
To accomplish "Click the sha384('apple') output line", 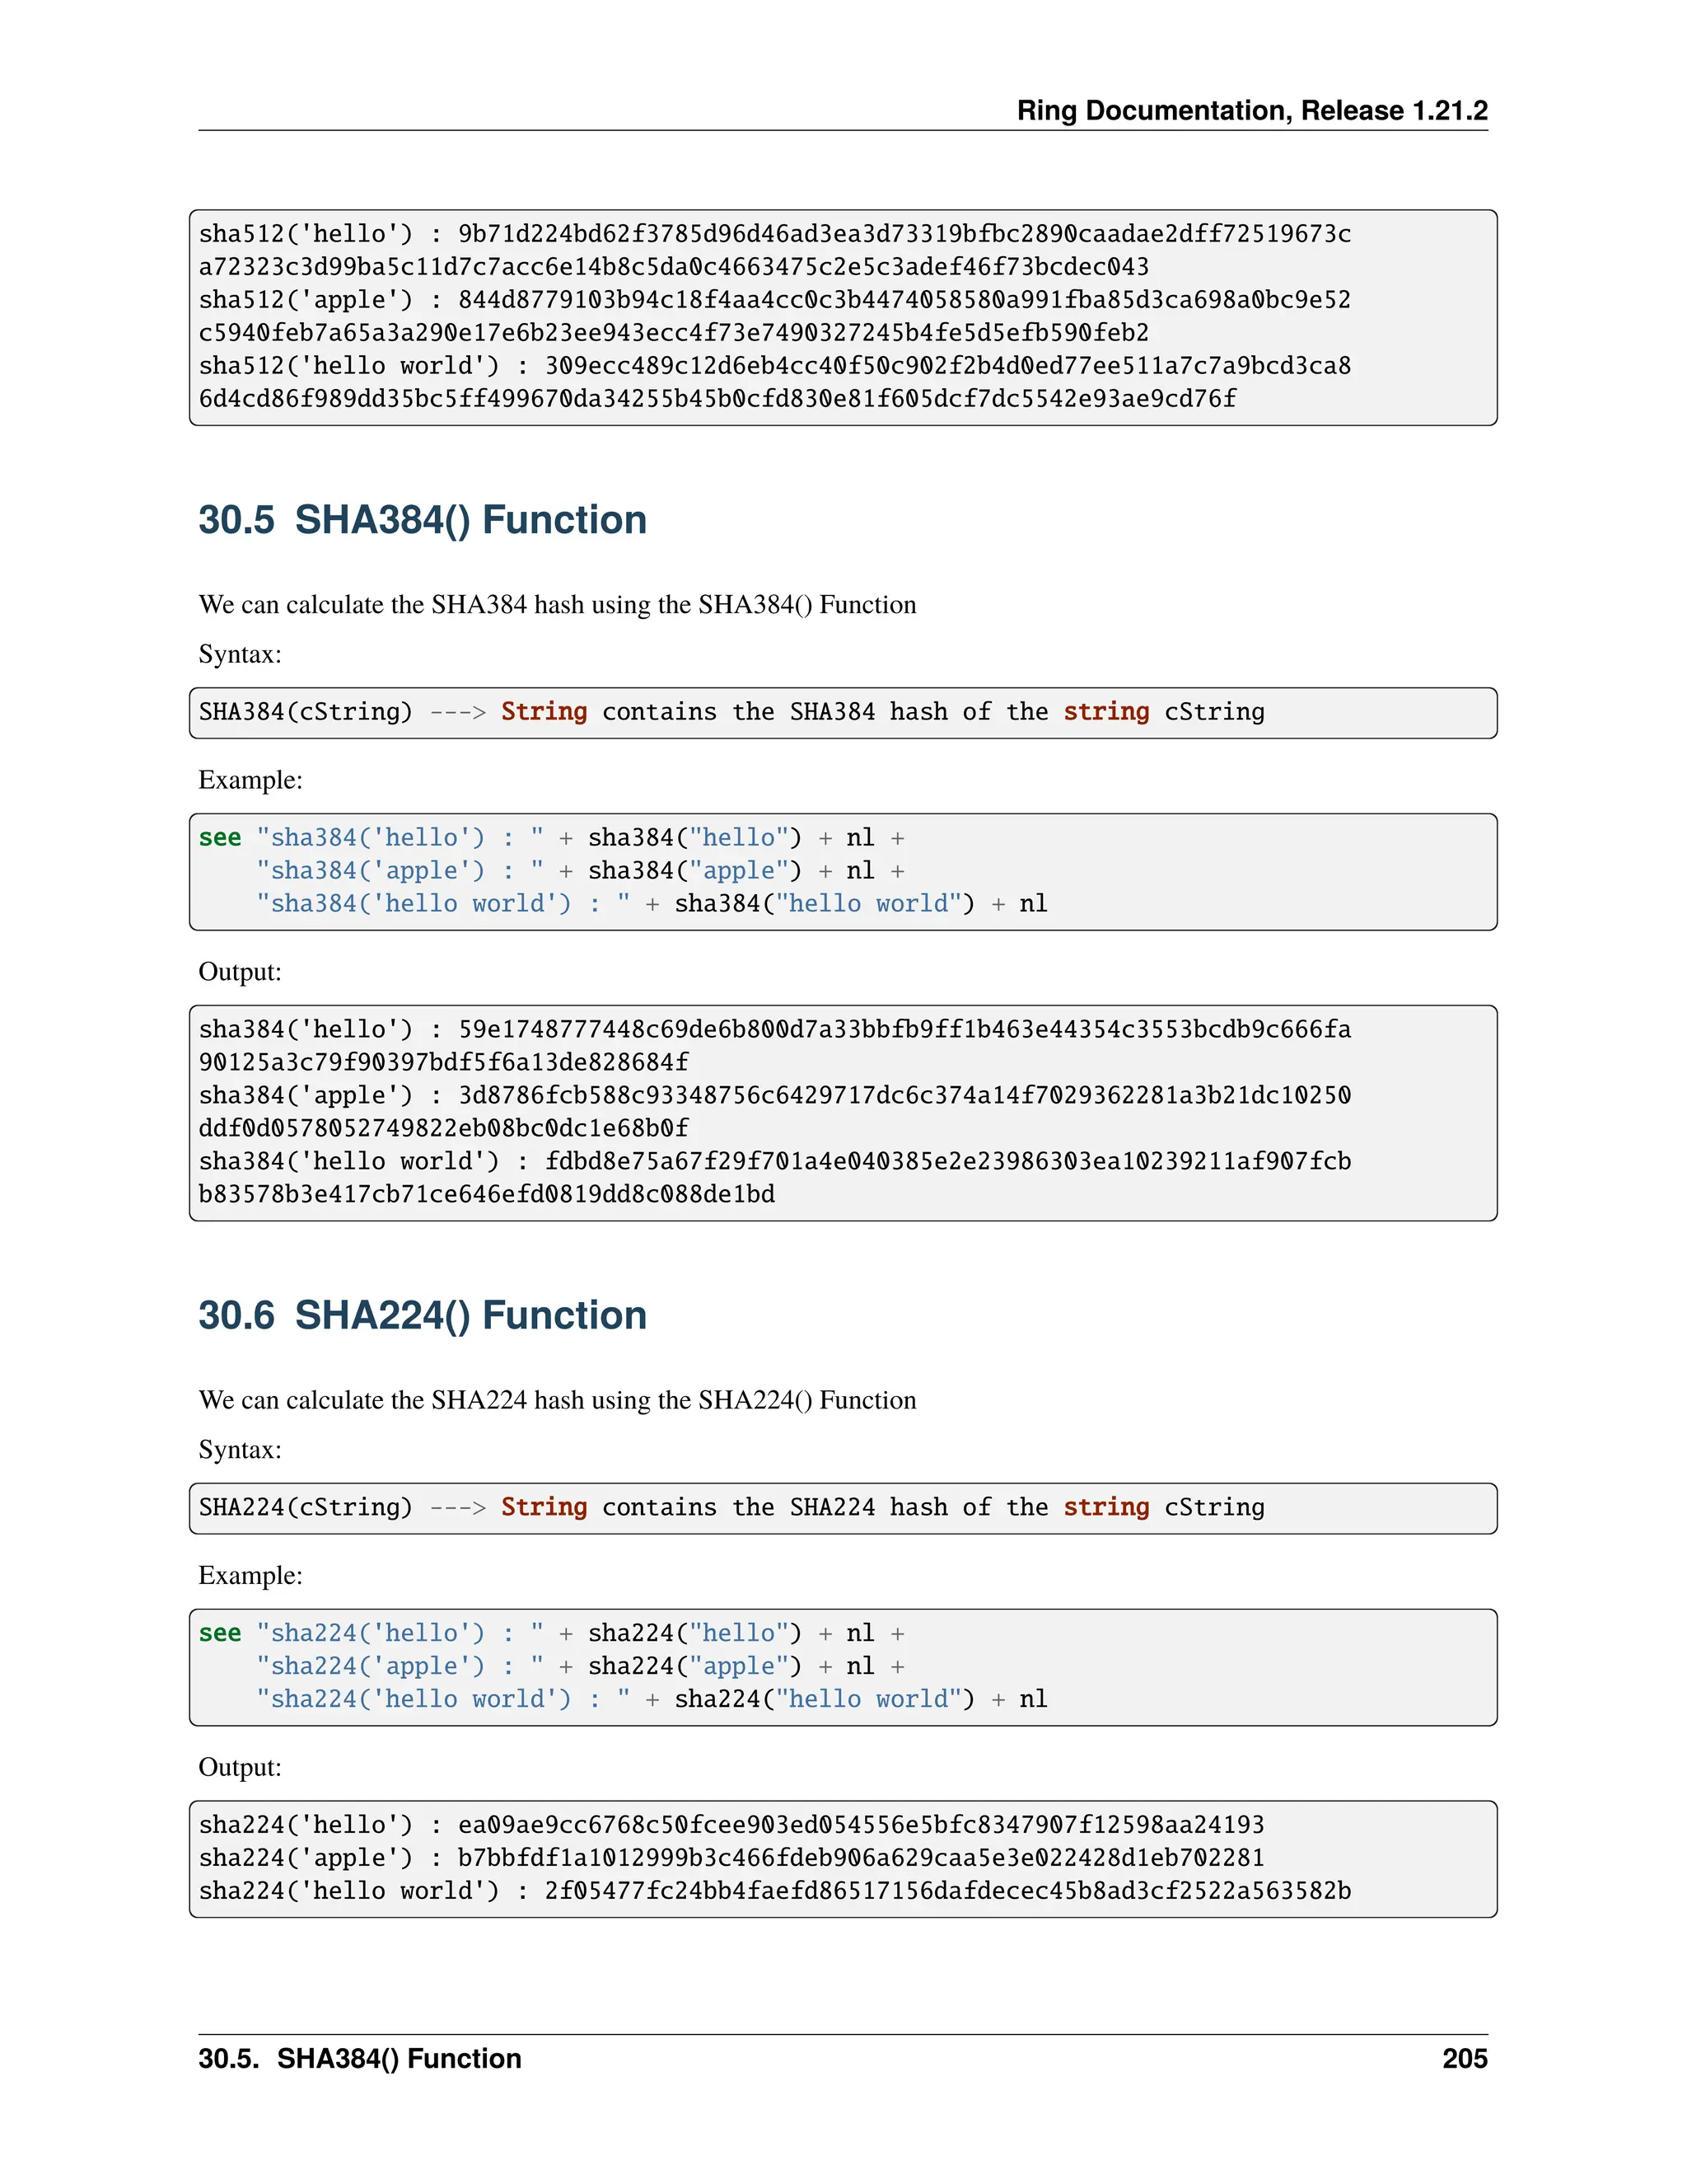I will pyautogui.click(x=773, y=1095).
